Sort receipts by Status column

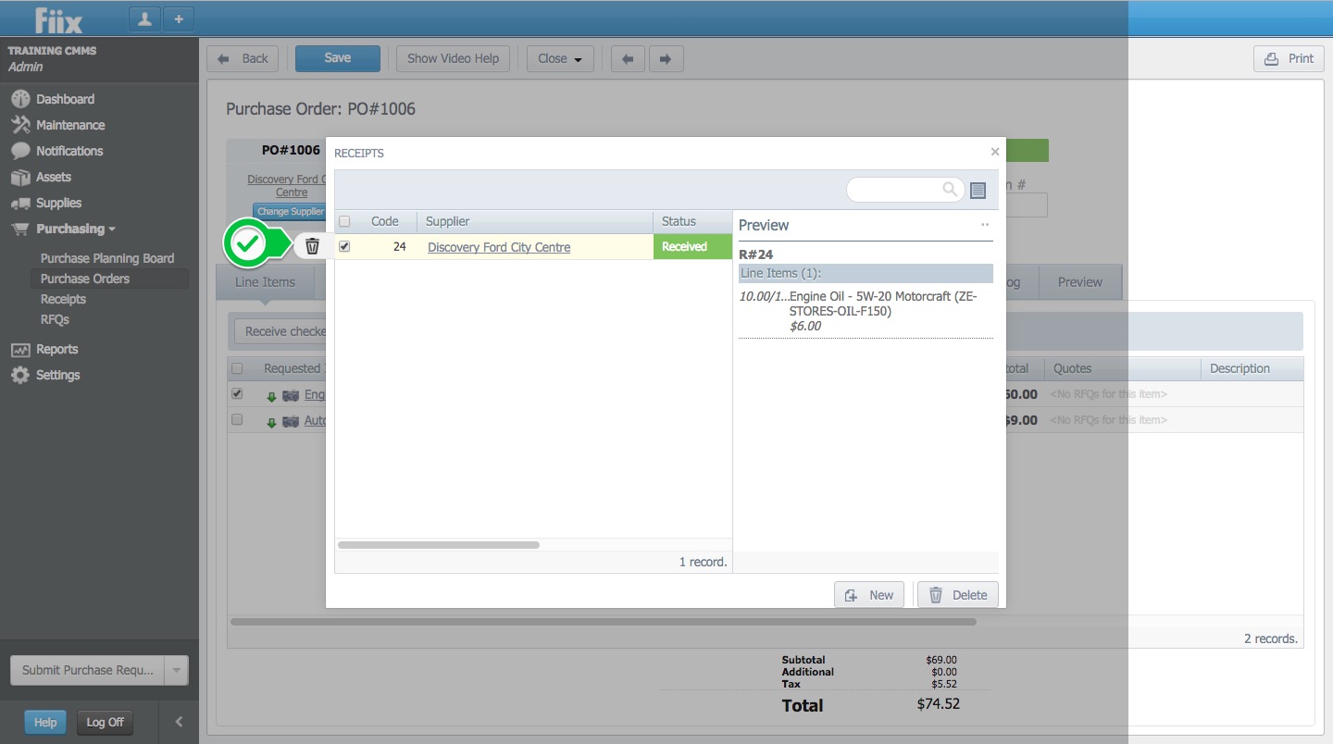pyautogui.click(x=692, y=222)
